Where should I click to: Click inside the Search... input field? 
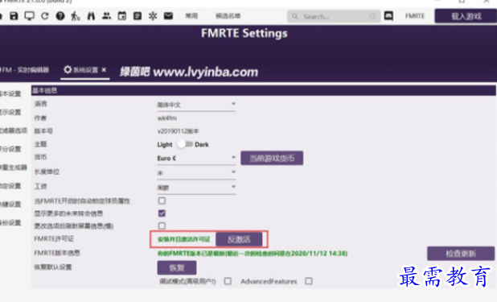(334, 16)
